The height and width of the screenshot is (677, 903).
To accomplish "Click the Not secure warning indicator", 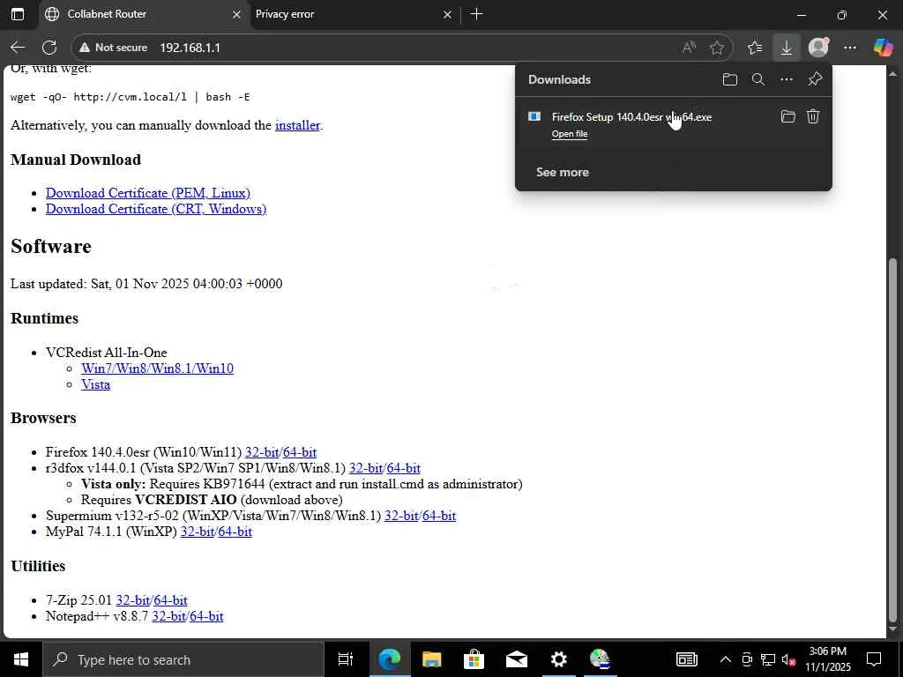I will coord(114,48).
